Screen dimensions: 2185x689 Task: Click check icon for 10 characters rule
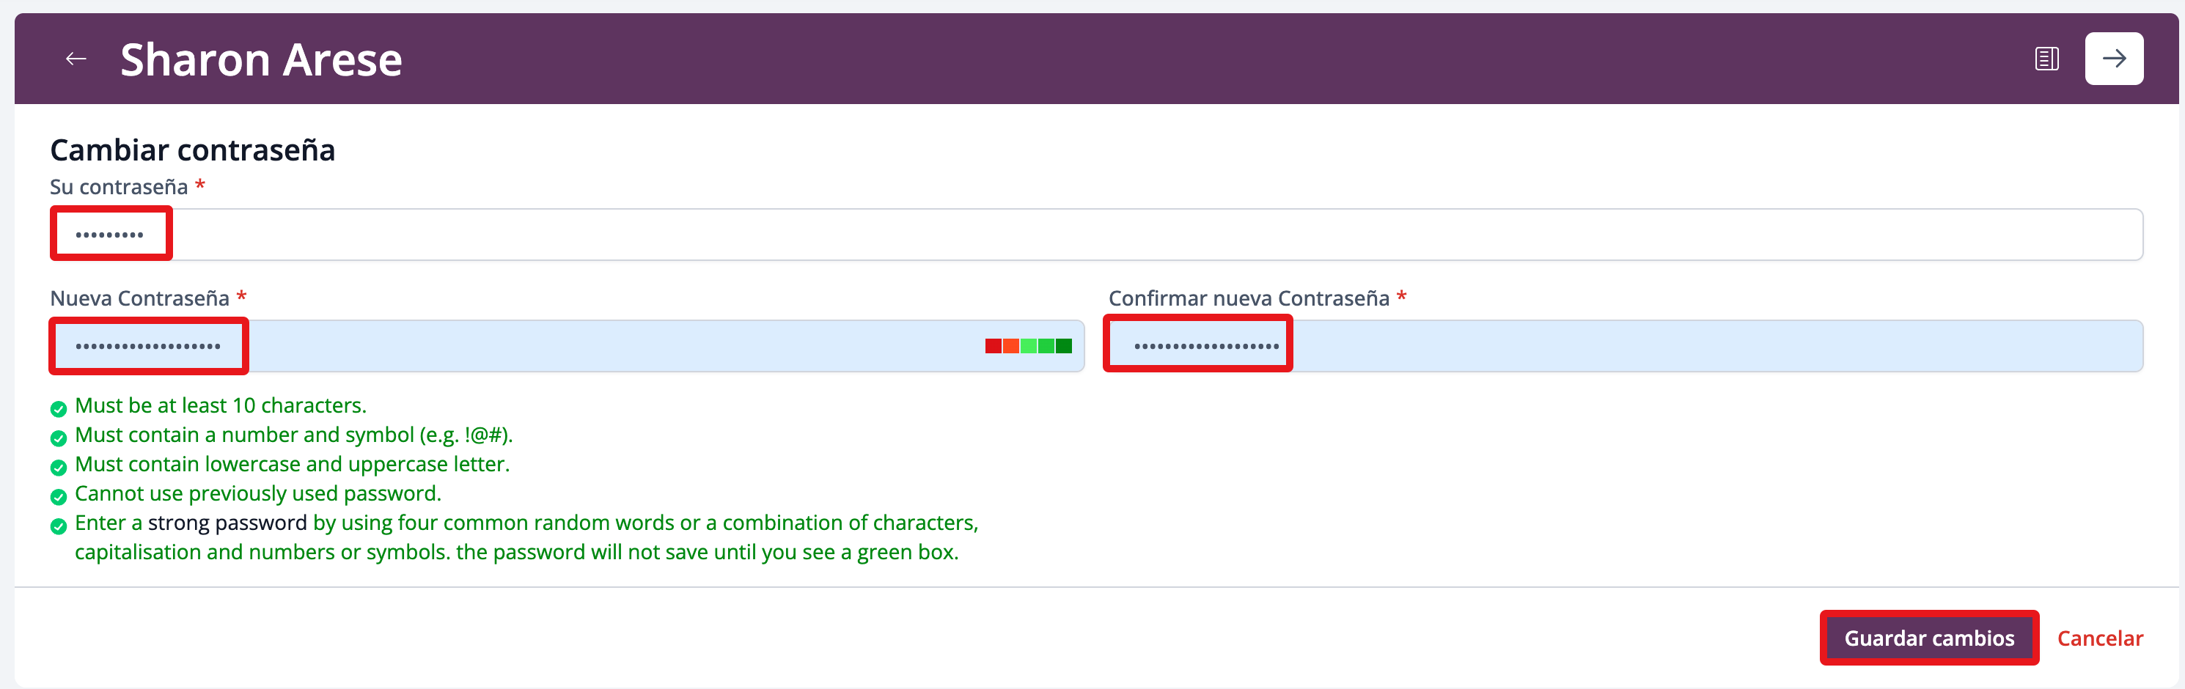click(59, 409)
